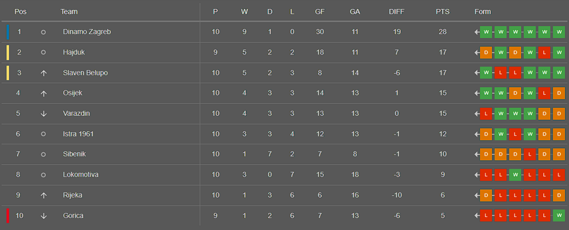Click the blue marker beside position 1

(x=7, y=32)
